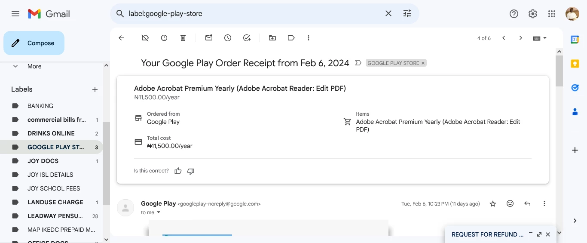This screenshot has width=587, height=243.
Task: Open the account profile picture
Action: point(572,14)
